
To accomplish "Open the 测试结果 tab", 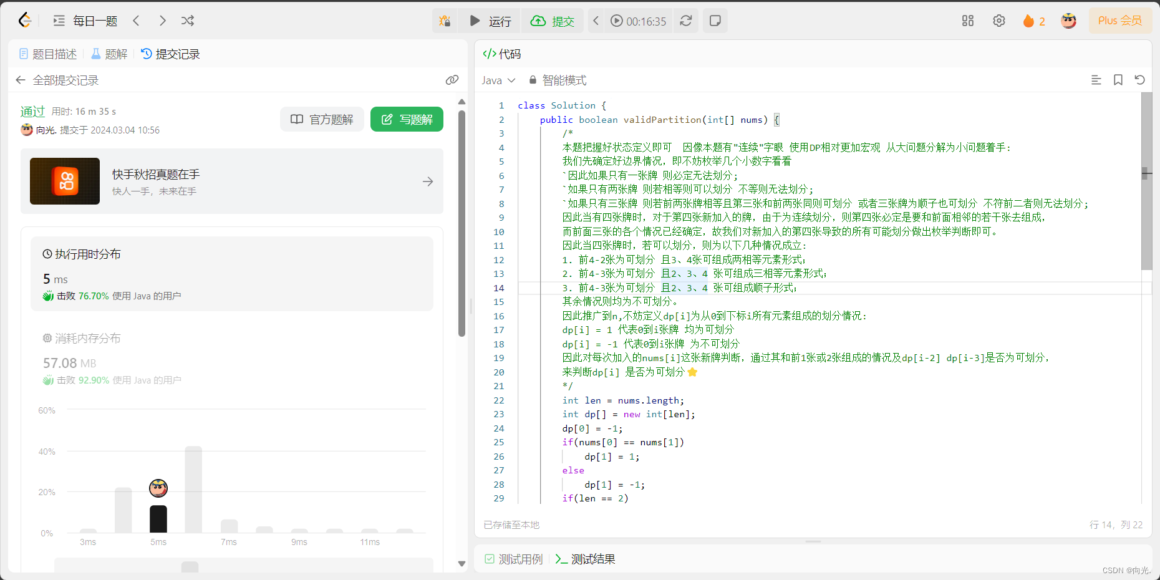I will [585, 559].
